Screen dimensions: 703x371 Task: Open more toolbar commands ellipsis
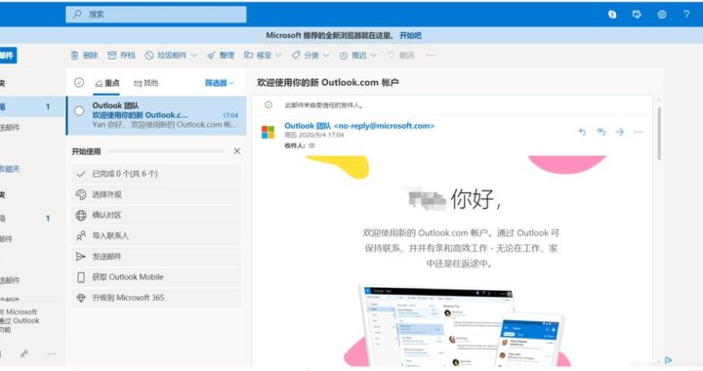(x=431, y=55)
